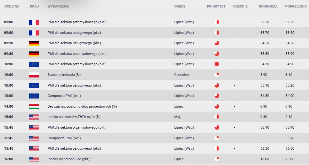Click full red priority circle for Eurozone industrial PMI

click(x=217, y=64)
